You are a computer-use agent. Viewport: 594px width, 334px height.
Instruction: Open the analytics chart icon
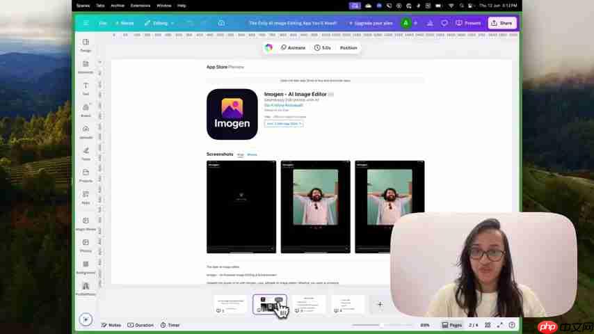[x=430, y=23]
